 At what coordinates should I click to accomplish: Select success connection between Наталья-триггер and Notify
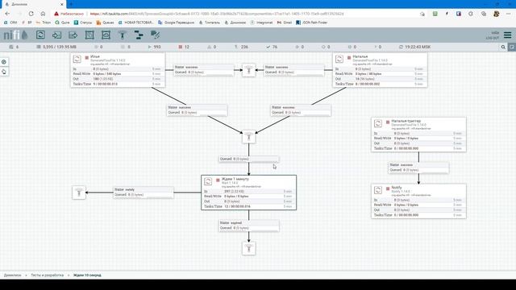(418, 168)
